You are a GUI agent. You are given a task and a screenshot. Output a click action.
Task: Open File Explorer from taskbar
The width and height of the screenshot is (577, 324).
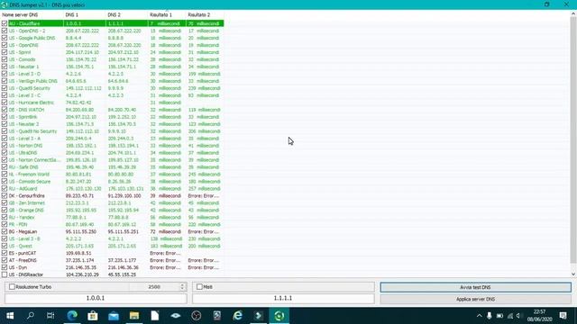(x=134, y=316)
